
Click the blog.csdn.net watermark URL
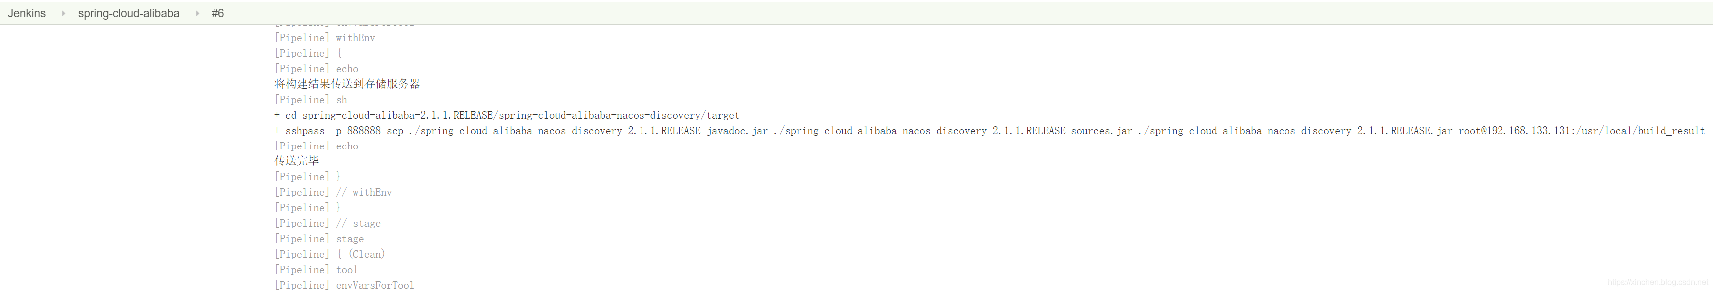(x=1657, y=283)
